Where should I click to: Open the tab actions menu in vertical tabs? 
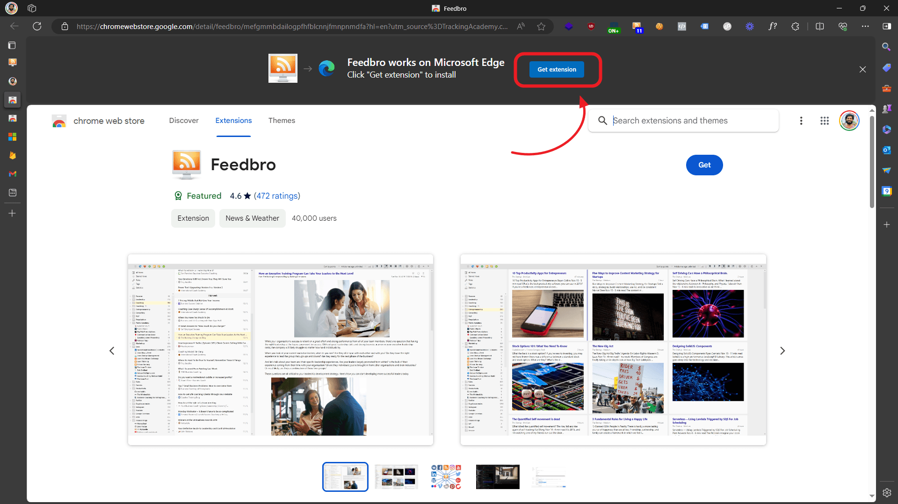pos(13,45)
